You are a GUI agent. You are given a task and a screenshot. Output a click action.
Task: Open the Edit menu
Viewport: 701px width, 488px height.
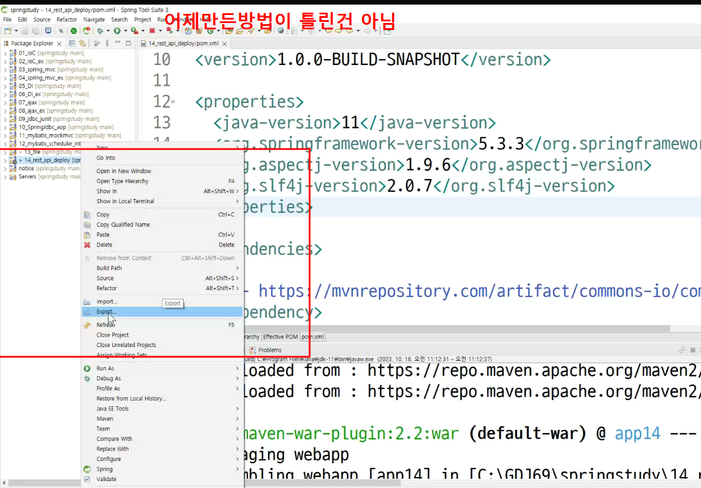click(22, 20)
